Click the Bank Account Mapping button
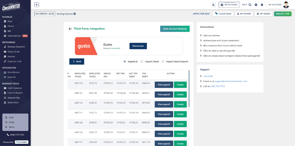This screenshot has width=295, height=146. 175,29
